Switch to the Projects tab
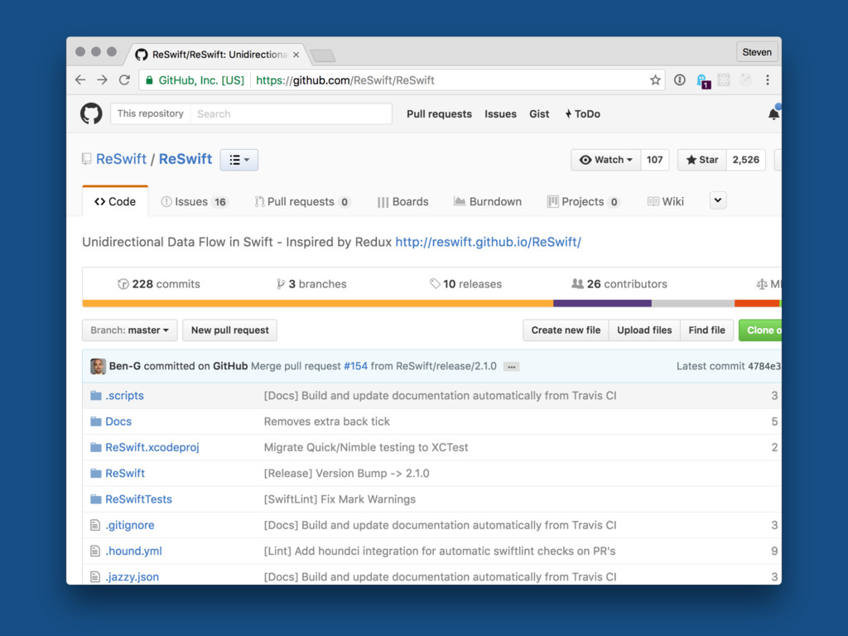This screenshot has height=636, width=848. pyautogui.click(x=583, y=202)
